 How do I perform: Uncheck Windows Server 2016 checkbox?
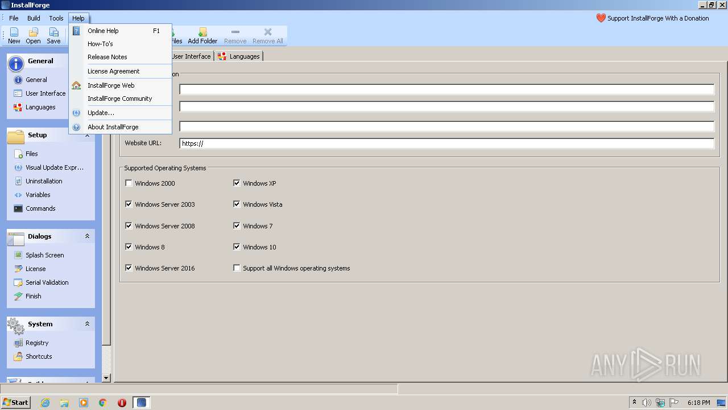(x=129, y=268)
